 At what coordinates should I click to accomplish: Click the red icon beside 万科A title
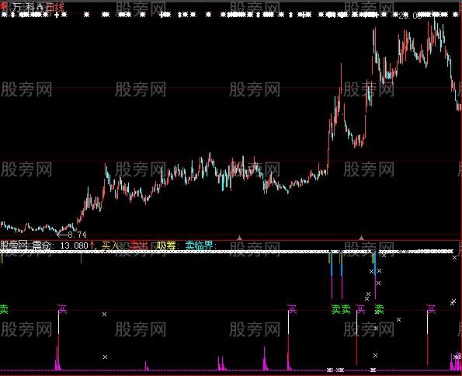pyautogui.click(x=4, y=6)
